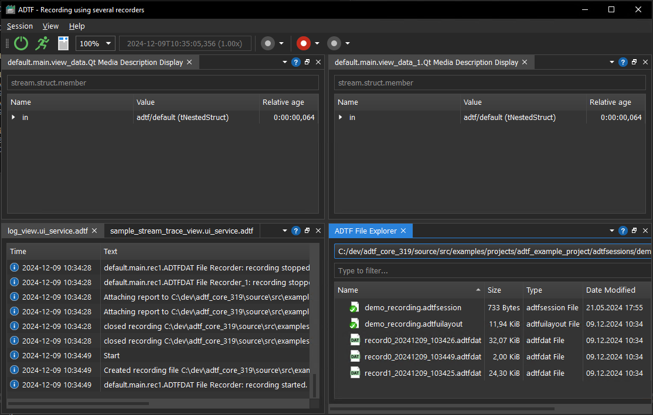Open the View menu

pyautogui.click(x=50, y=26)
